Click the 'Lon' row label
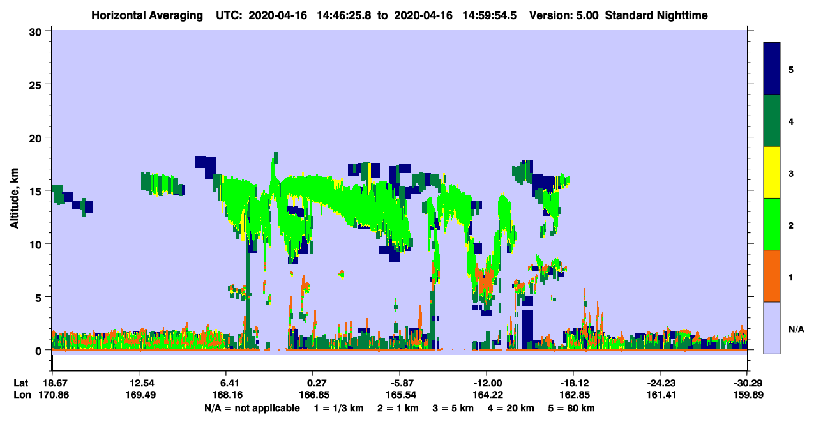 [21, 395]
